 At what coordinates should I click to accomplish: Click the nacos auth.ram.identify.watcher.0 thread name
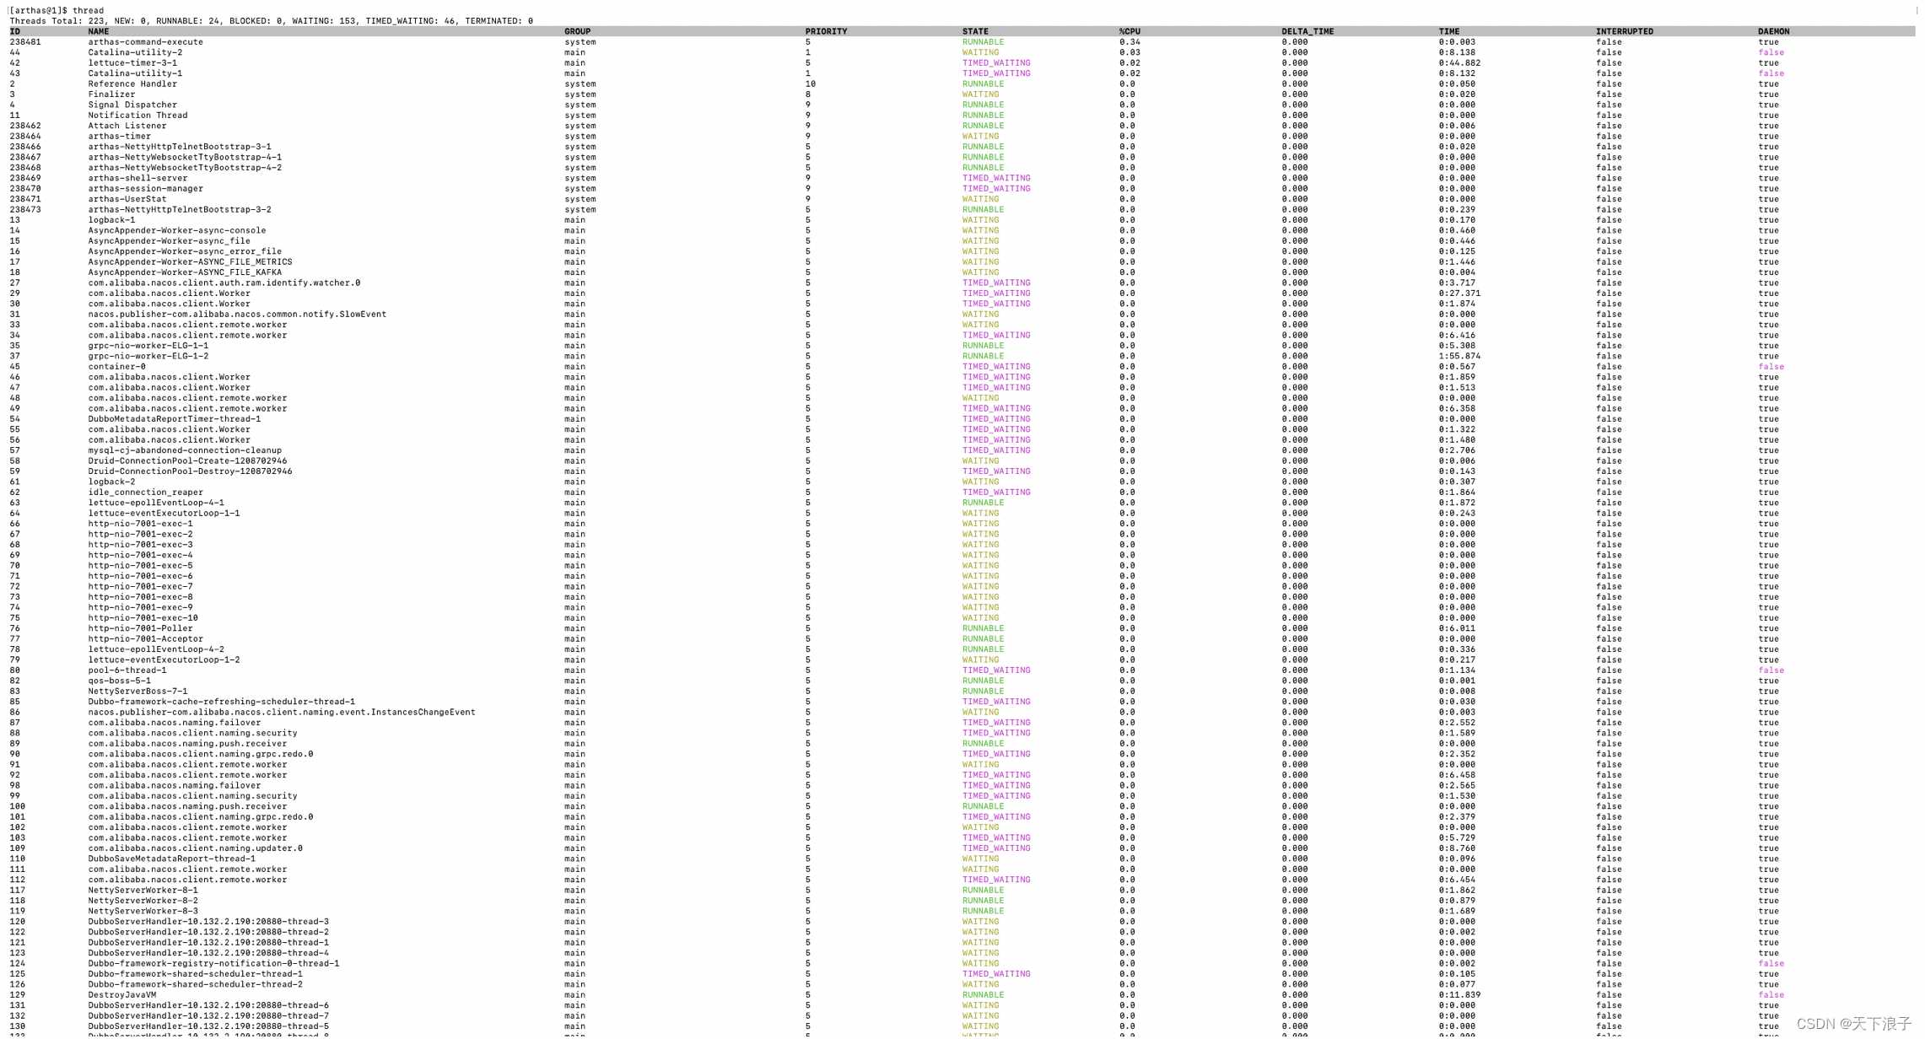[224, 283]
